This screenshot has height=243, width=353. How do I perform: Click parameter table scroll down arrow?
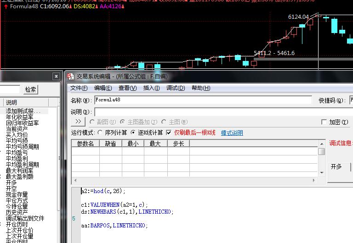click(322, 173)
